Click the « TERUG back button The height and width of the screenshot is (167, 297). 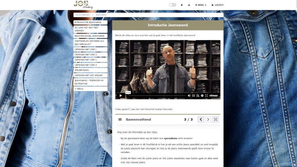pos(90,89)
